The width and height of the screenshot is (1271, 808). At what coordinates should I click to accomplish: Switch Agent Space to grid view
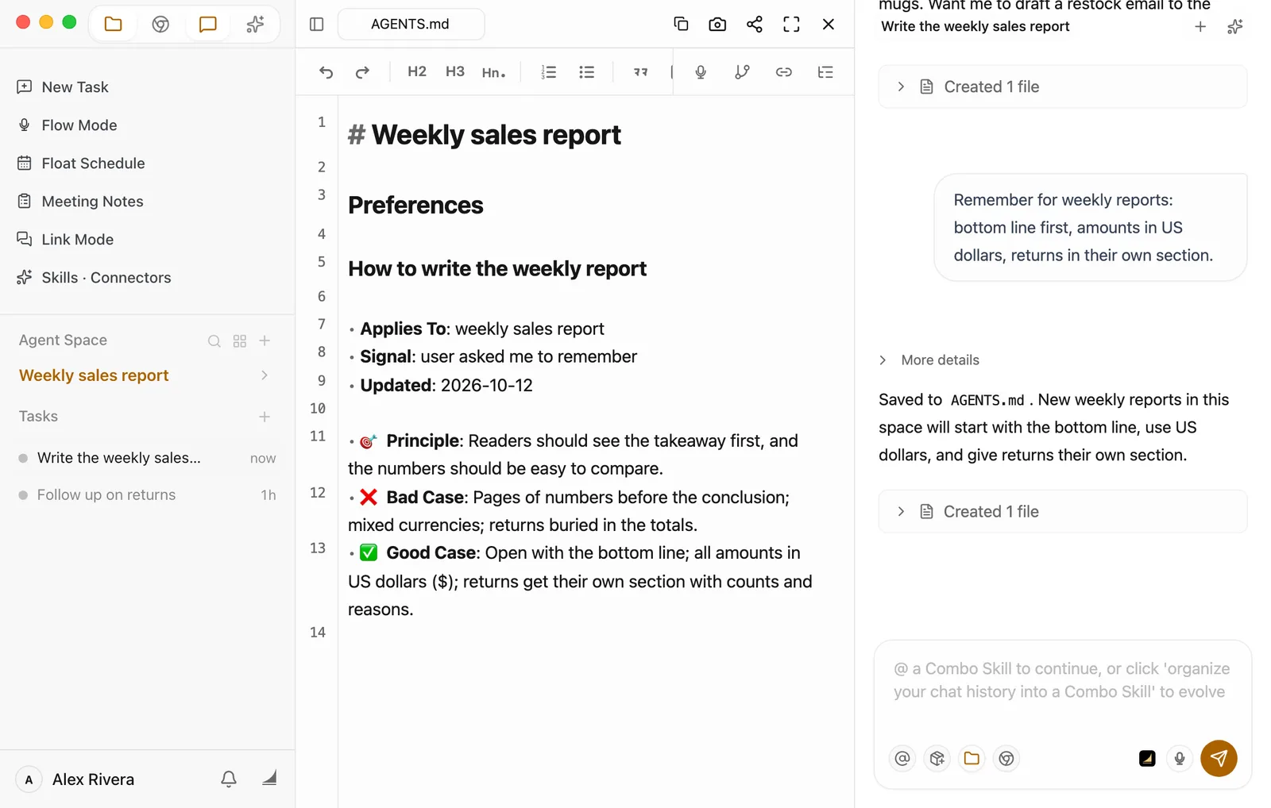(x=240, y=341)
